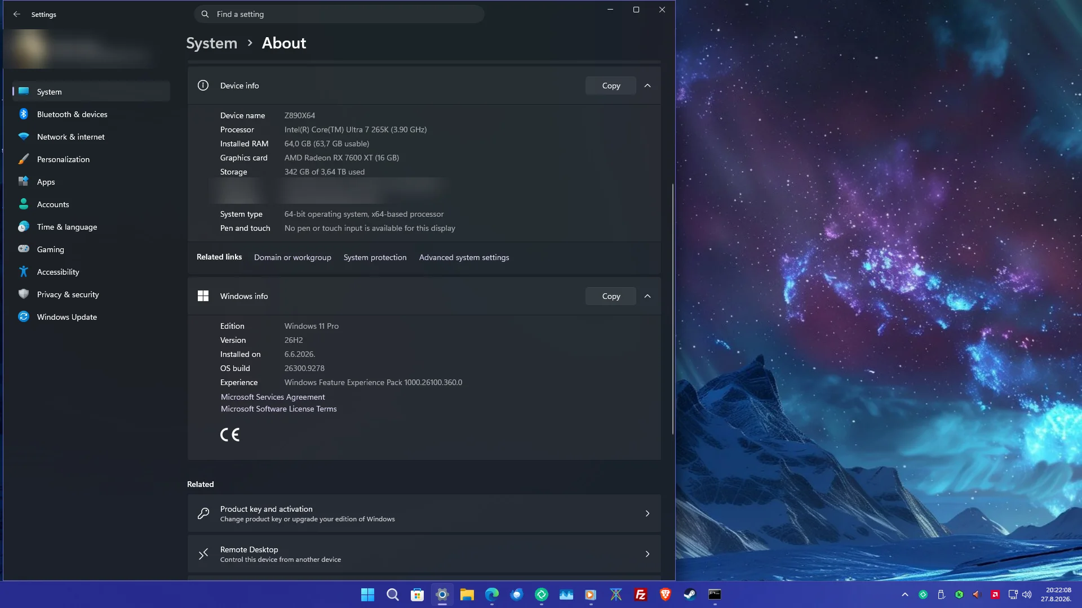1082x608 pixels.
Task: Click the OS build value 26300.9278
Action: (x=304, y=368)
